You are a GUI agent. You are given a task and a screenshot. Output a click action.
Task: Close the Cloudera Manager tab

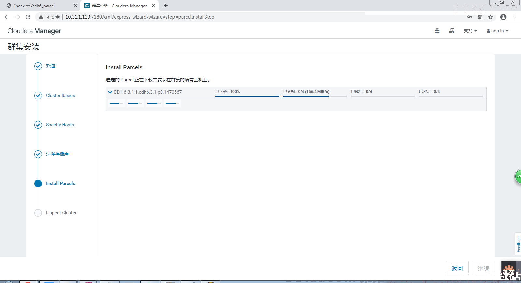(x=153, y=6)
